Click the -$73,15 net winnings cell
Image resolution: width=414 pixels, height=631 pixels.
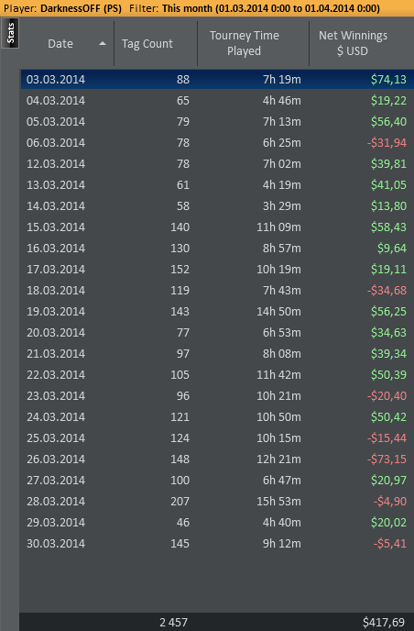pos(387,459)
